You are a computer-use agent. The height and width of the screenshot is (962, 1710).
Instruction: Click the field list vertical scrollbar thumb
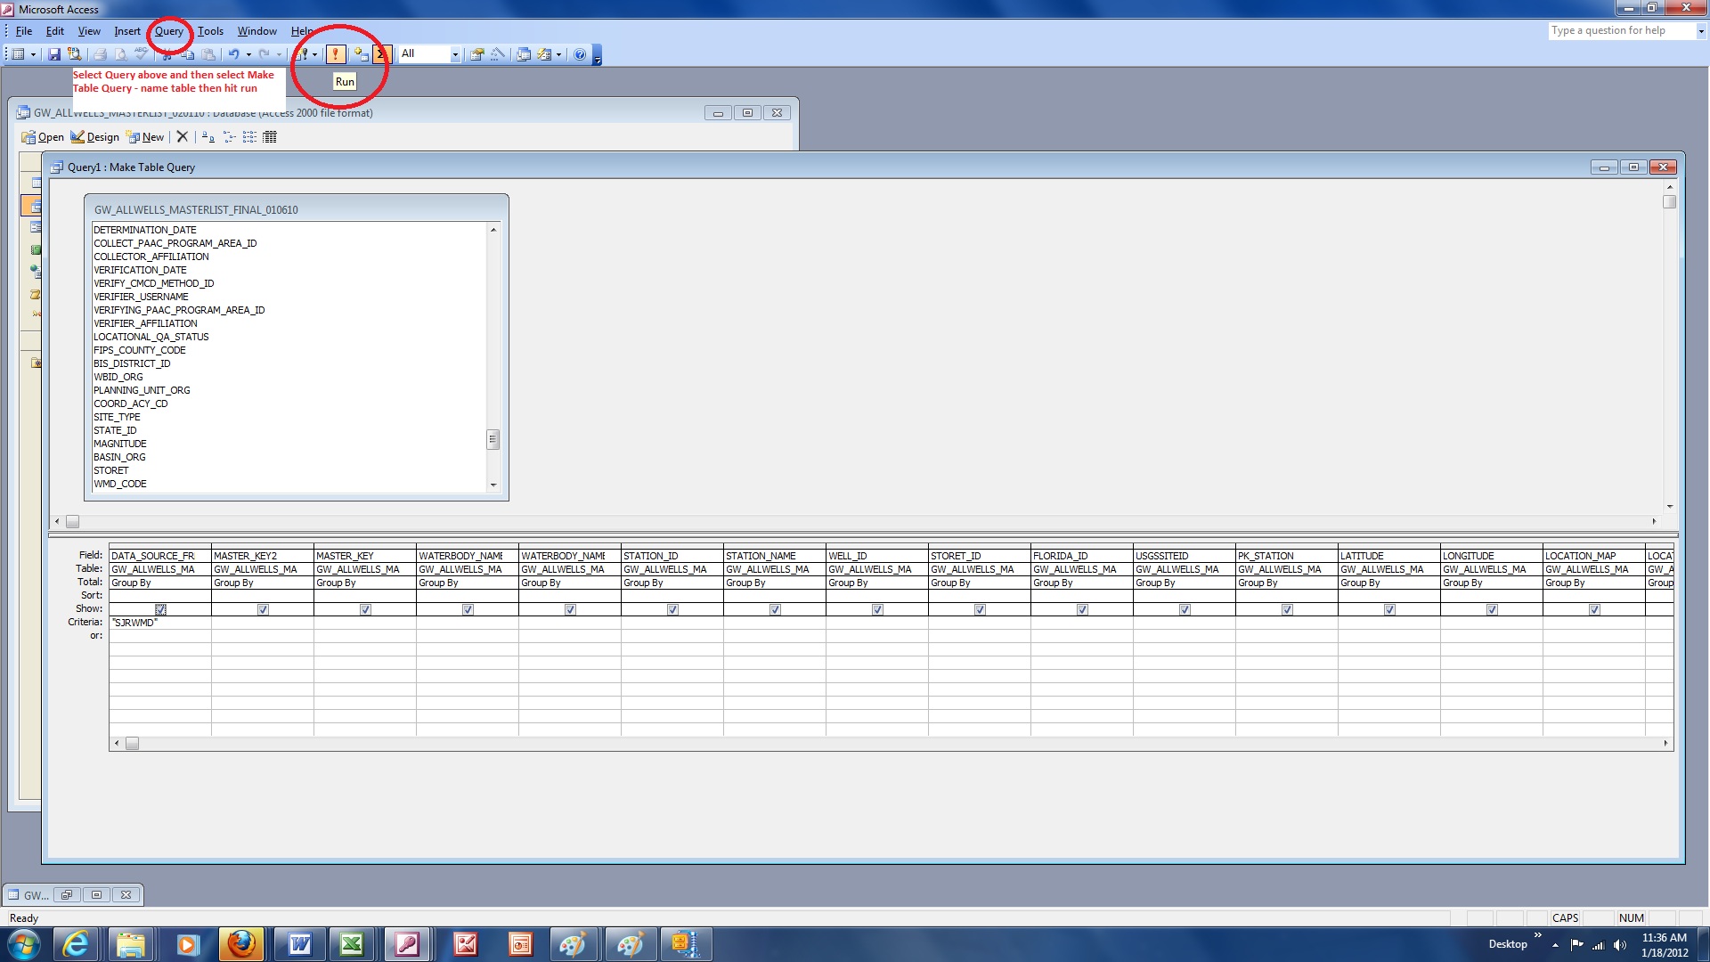pos(493,440)
